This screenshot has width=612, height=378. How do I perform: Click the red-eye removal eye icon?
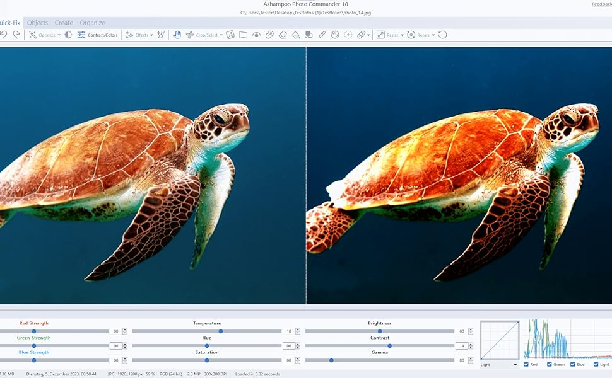[256, 35]
